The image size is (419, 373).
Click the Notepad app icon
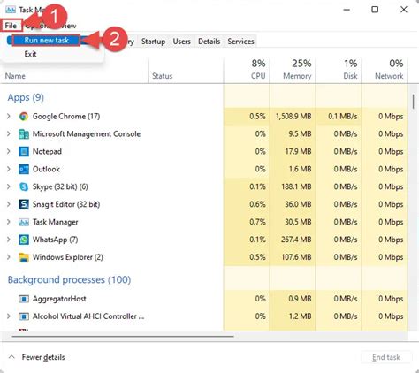point(24,152)
